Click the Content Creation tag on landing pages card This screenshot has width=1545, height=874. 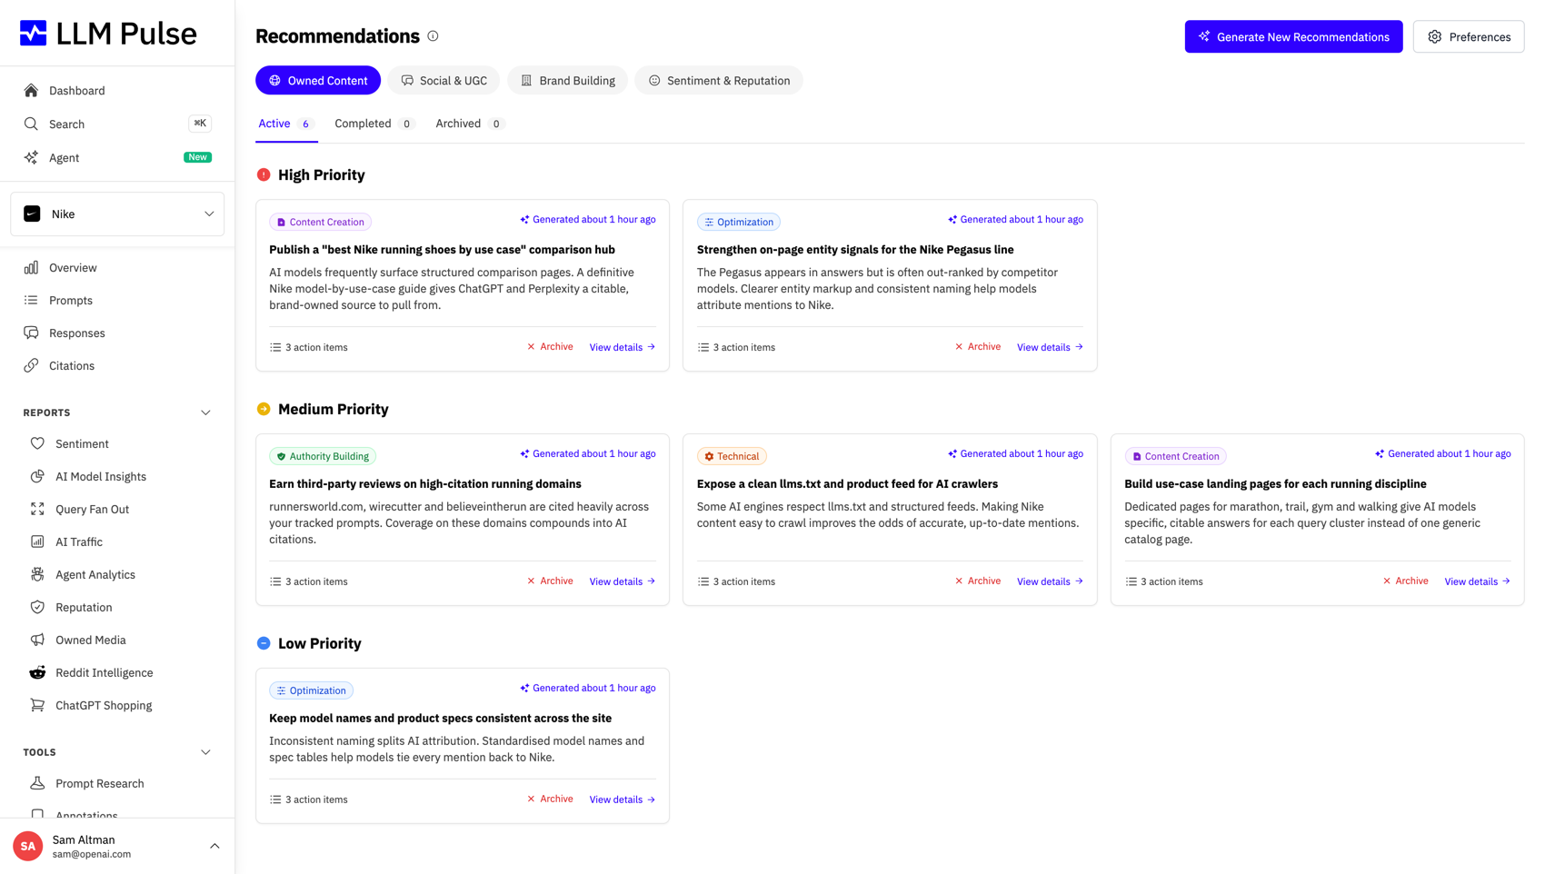(x=1175, y=457)
